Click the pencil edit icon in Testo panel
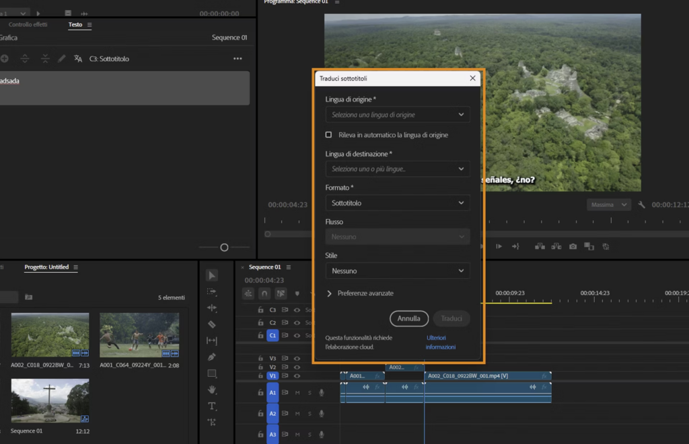The width and height of the screenshot is (689, 444). point(61,58)
